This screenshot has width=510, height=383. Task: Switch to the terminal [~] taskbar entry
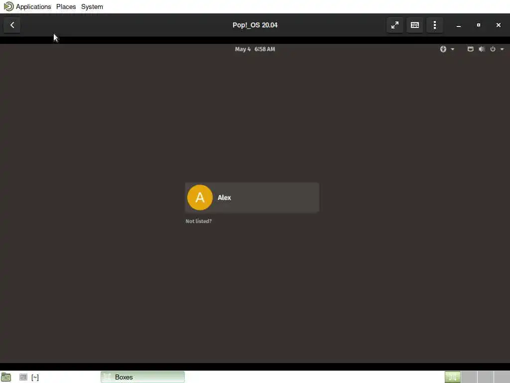click(29, 377)
